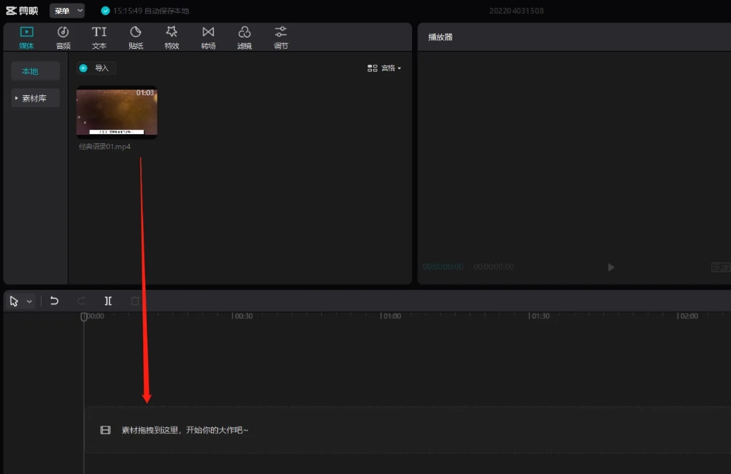Open the 特效 (Effects) panel
The image size is (731, 474).
pos(171,37)
